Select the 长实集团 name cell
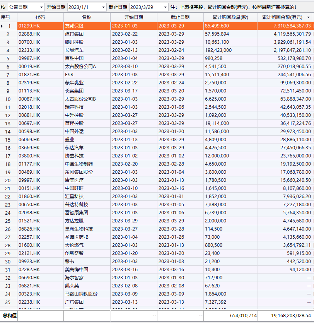The height and width of the screenshot is (323, 314). click(87, 91)
